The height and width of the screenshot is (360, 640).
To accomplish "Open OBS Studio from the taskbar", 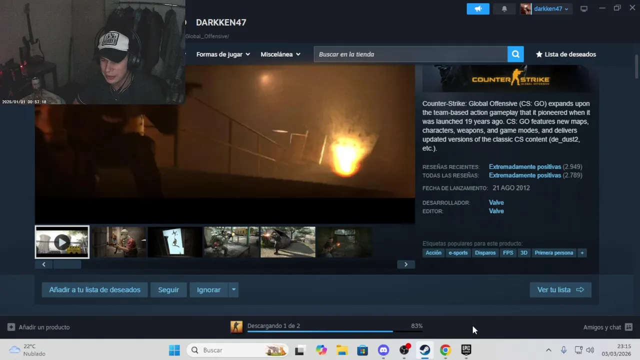I will (x=404, y=350).
